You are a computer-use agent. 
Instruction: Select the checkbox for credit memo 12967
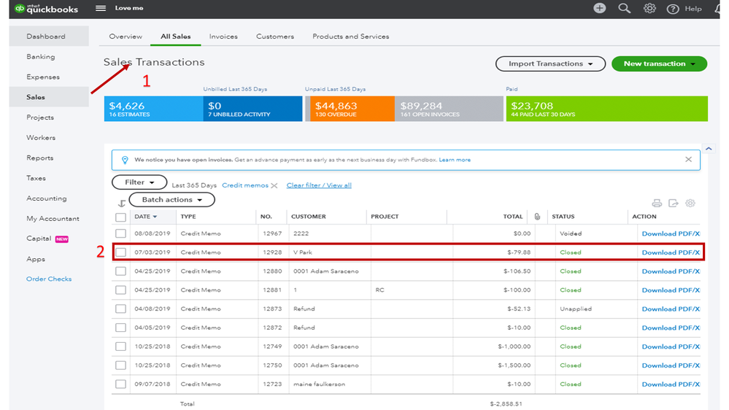pyautogui.click(x=121, y=234)
